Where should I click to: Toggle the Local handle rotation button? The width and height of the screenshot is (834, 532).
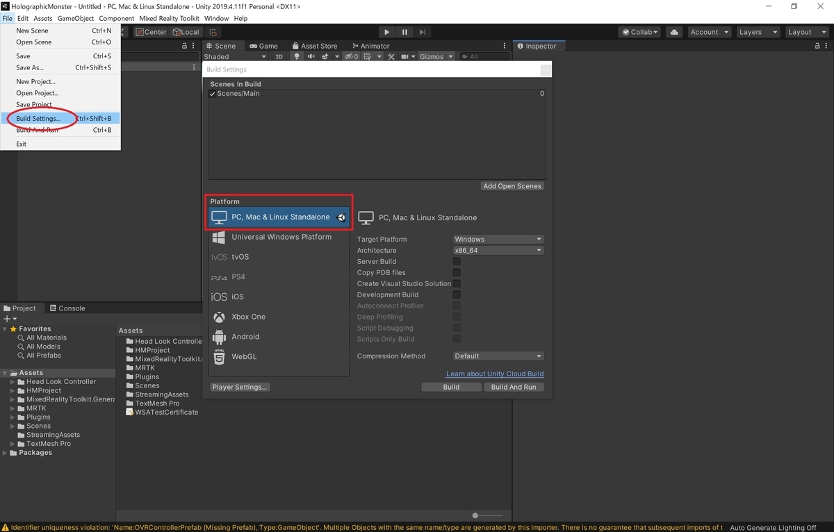point(186,32)
